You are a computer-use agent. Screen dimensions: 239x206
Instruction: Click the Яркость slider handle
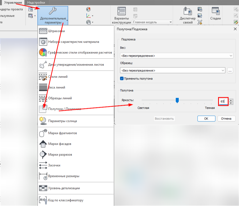click(x=177, y=100)
